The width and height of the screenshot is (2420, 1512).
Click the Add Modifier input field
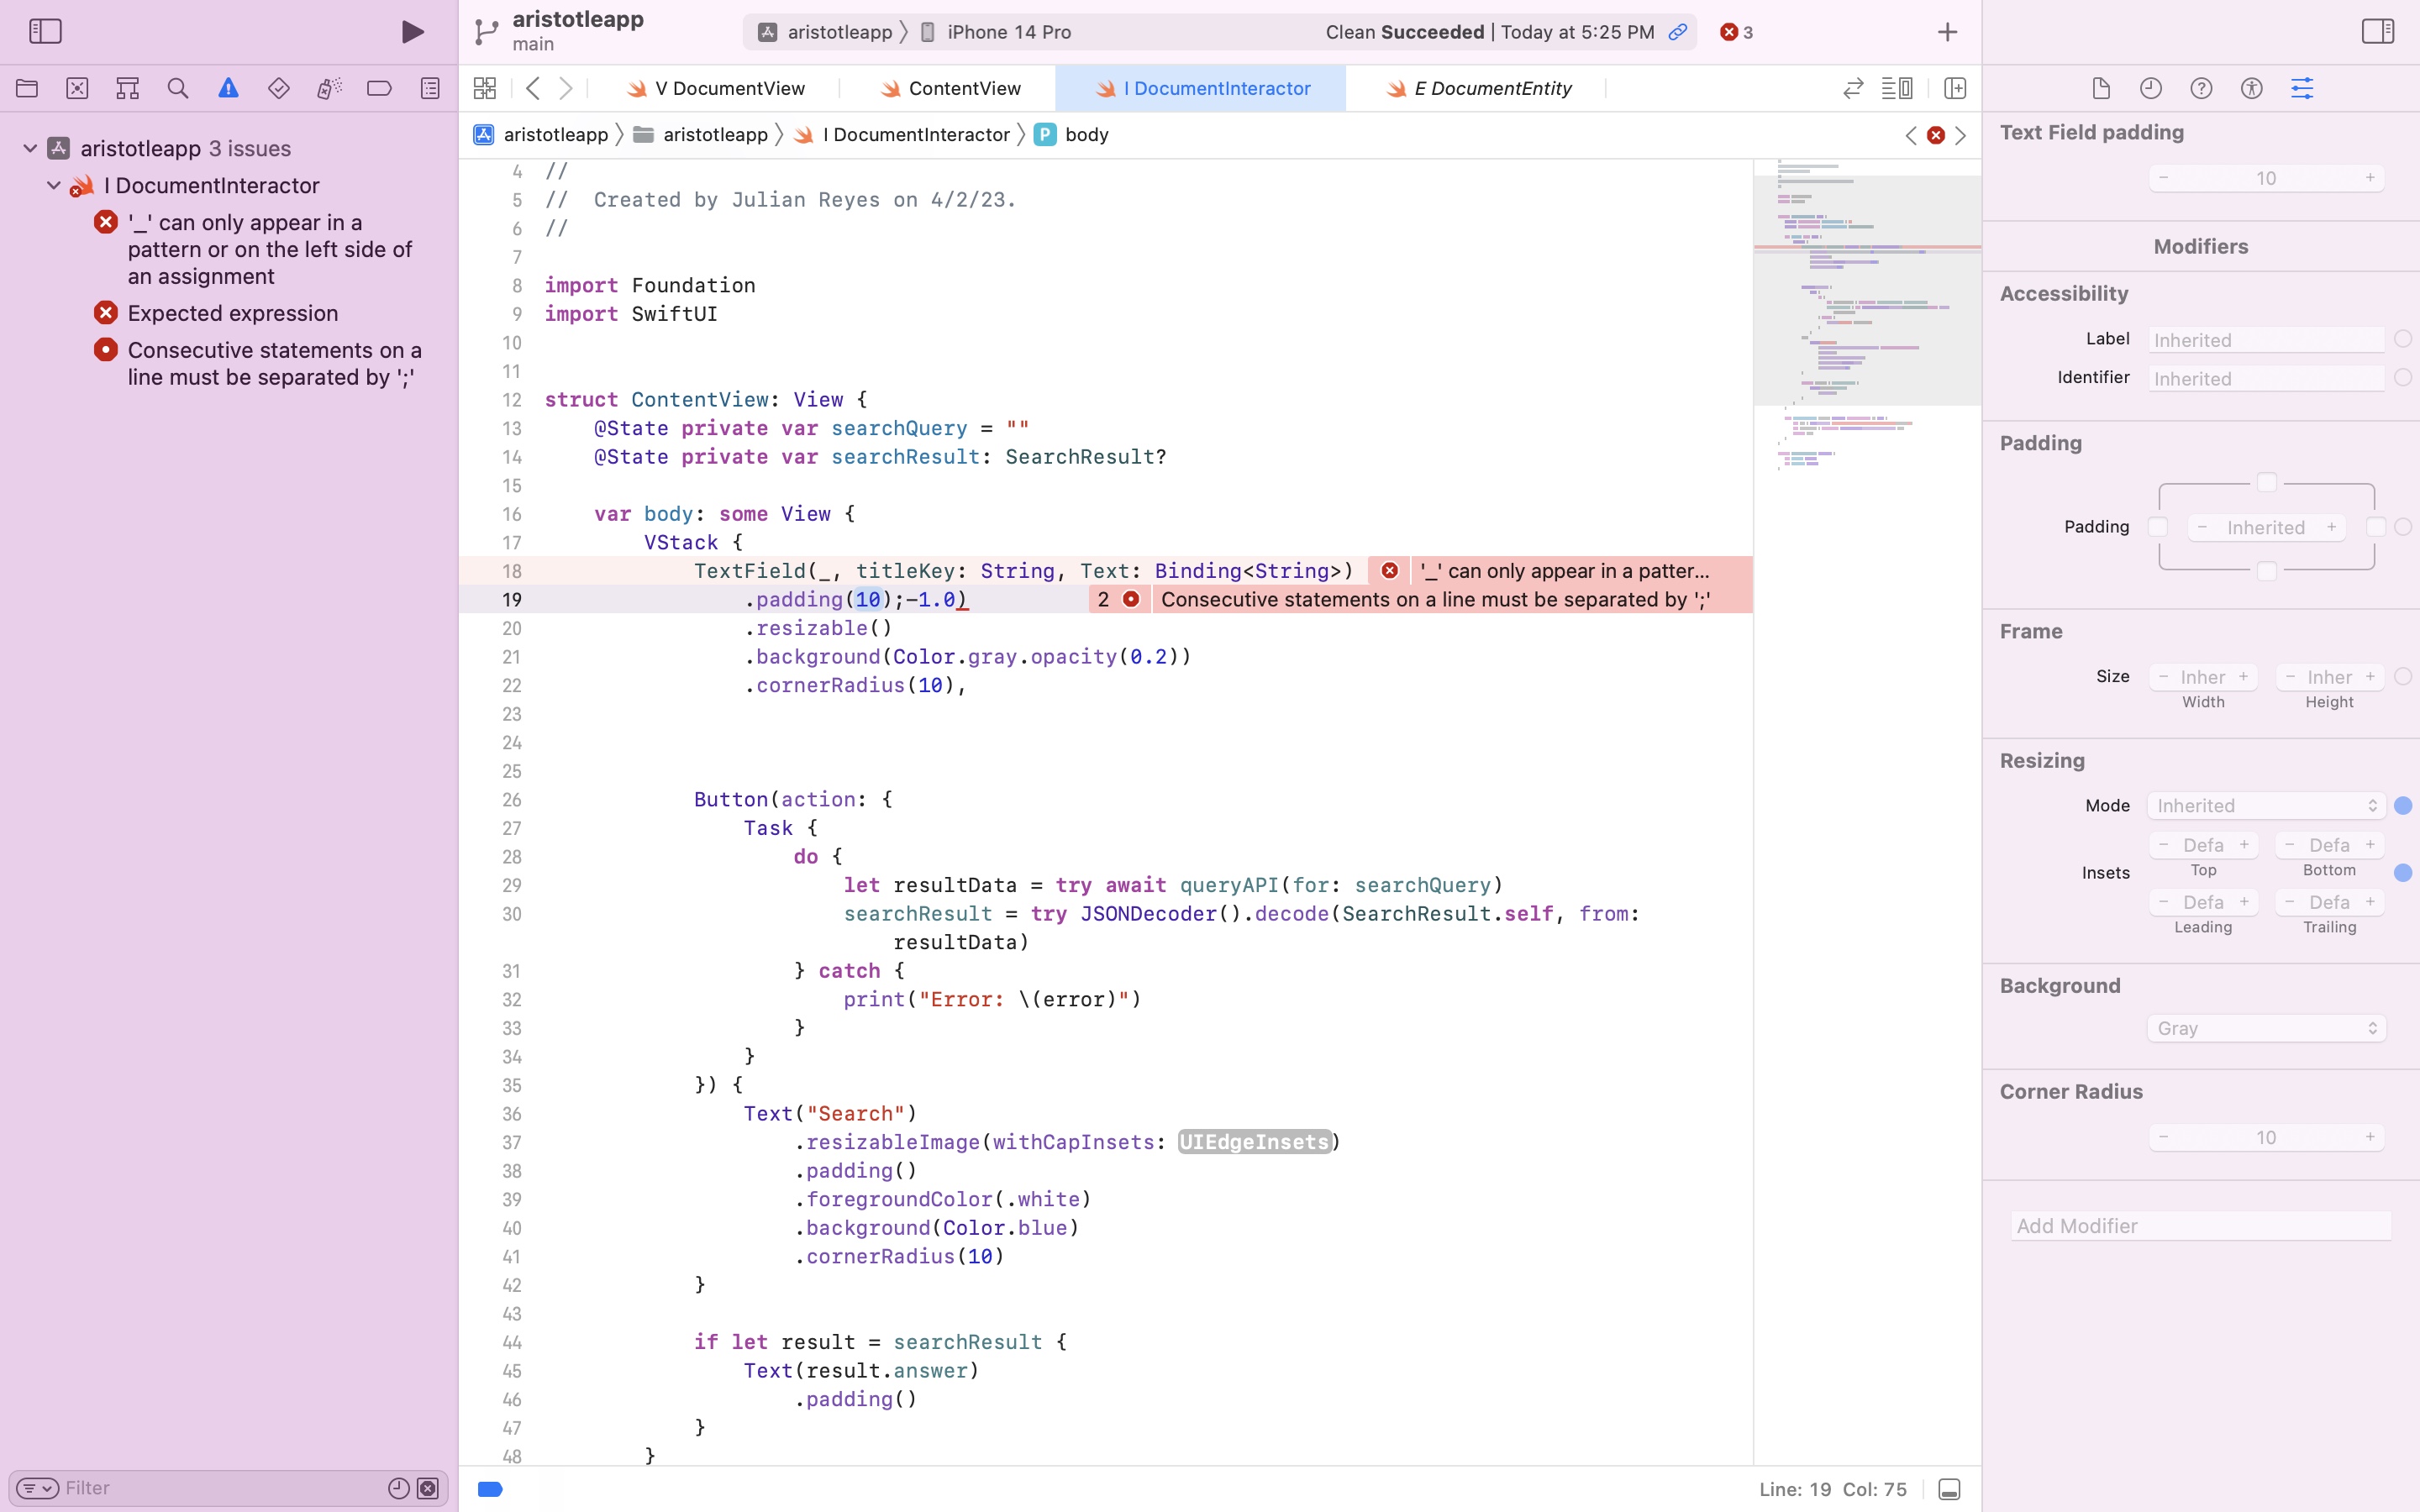point(2200,1226)
